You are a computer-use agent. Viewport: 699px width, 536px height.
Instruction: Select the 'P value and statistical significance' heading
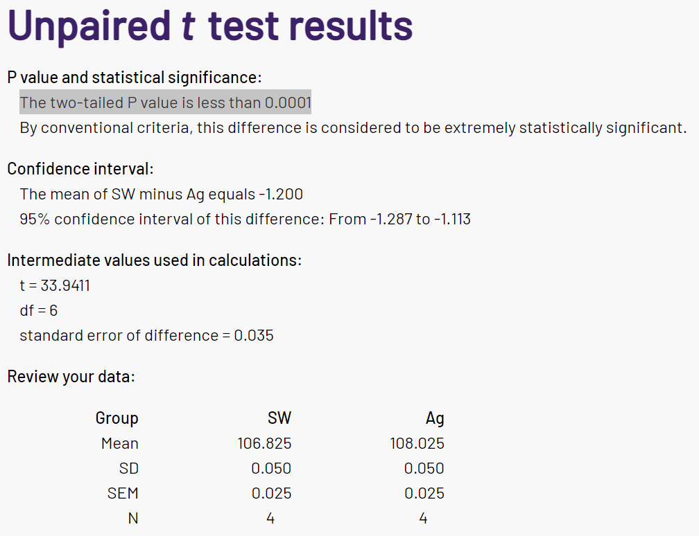(135, 78)
